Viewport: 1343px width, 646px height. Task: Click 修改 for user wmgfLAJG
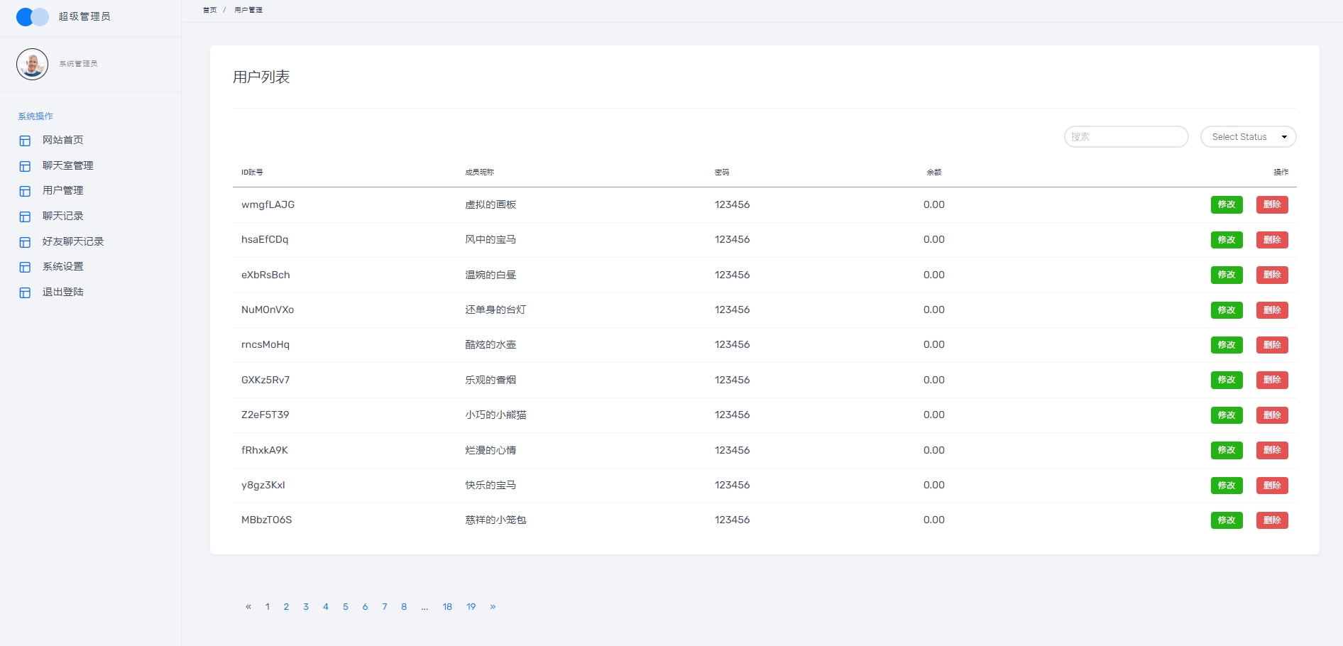[1226, 204]
